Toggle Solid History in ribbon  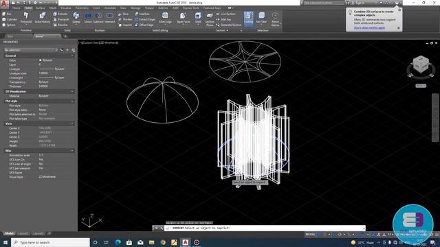[x=43, y=18]
